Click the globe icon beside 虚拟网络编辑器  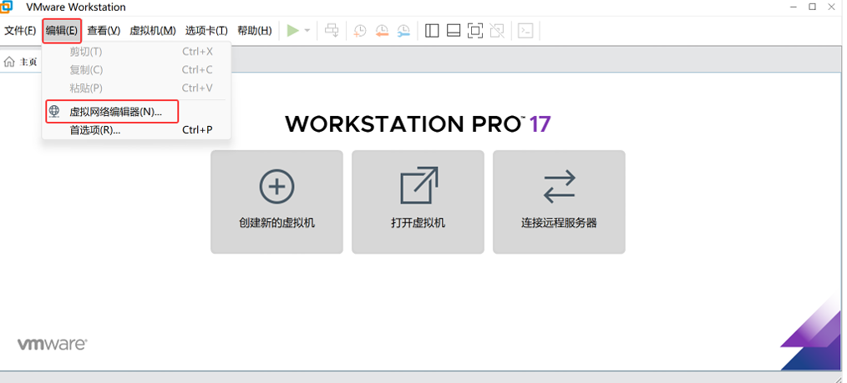tap(54, 112)
